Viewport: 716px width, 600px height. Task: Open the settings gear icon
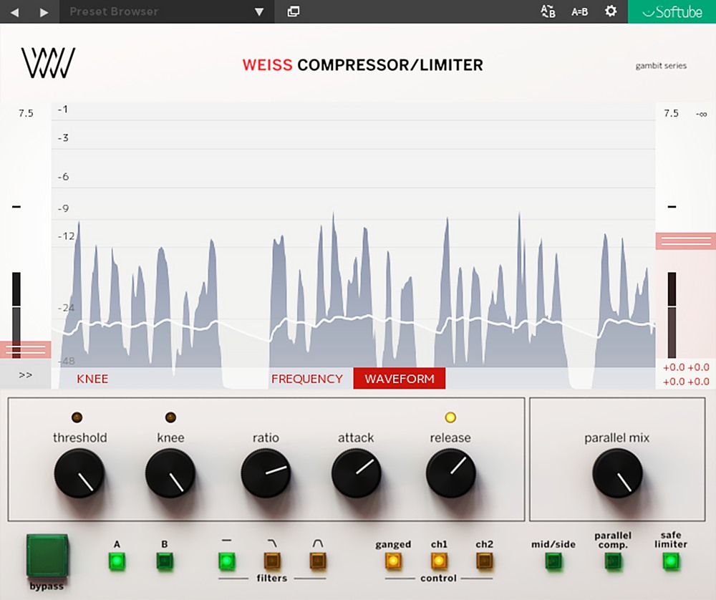(611, 11)
